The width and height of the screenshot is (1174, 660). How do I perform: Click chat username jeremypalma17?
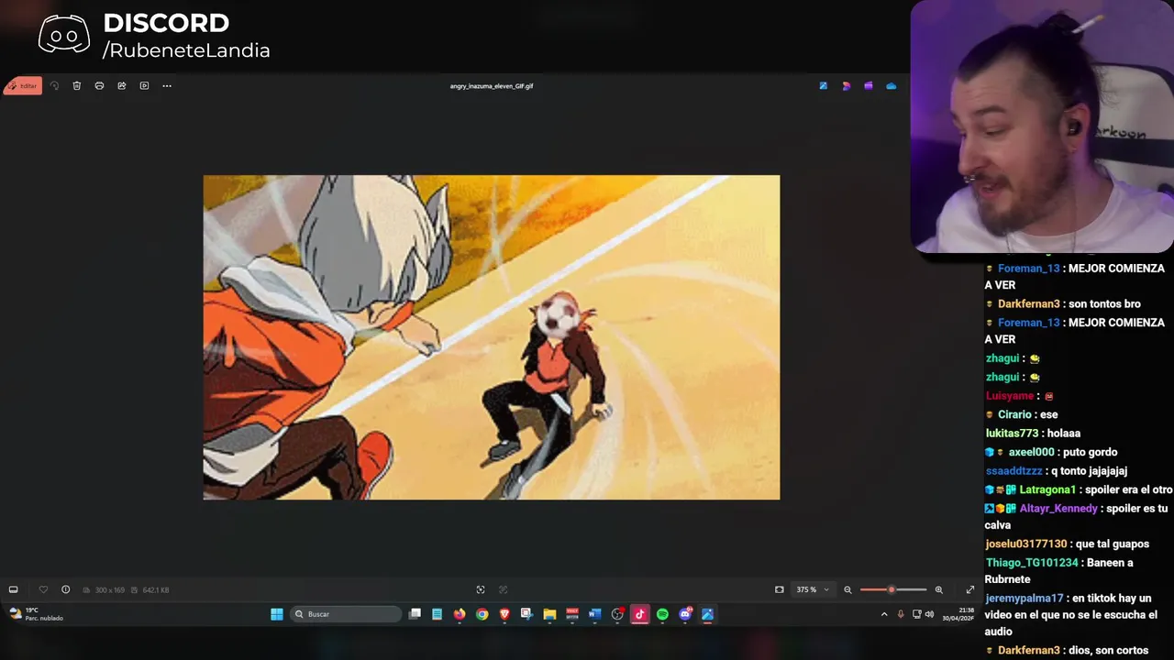pyautogui.click(x=1024, y=599)
